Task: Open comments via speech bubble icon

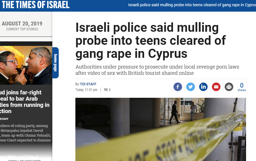Action: coord(106,90)
